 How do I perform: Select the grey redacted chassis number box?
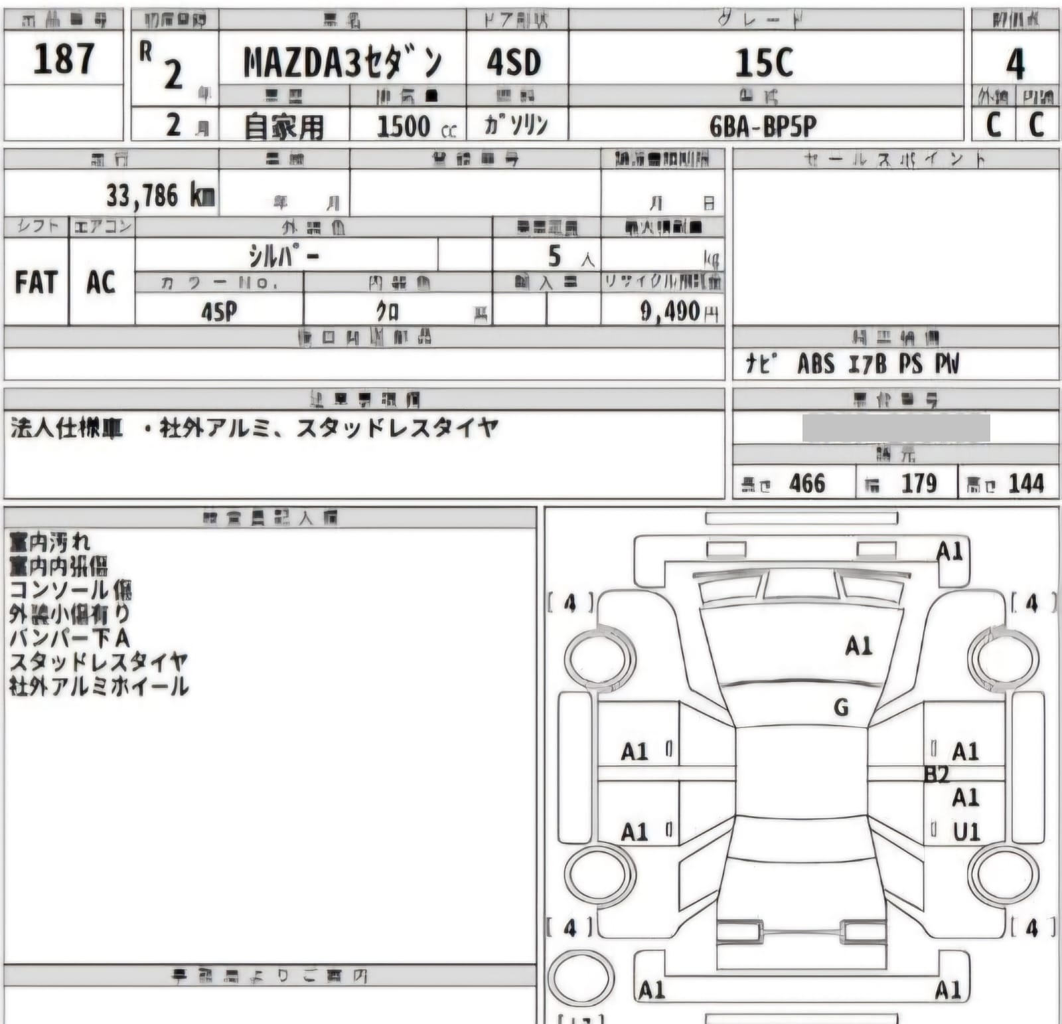click(x=896, y=428)
